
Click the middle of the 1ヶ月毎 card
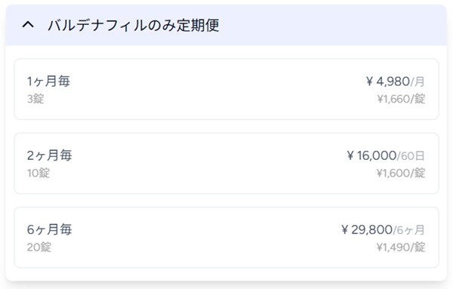(x=226, y=89)
